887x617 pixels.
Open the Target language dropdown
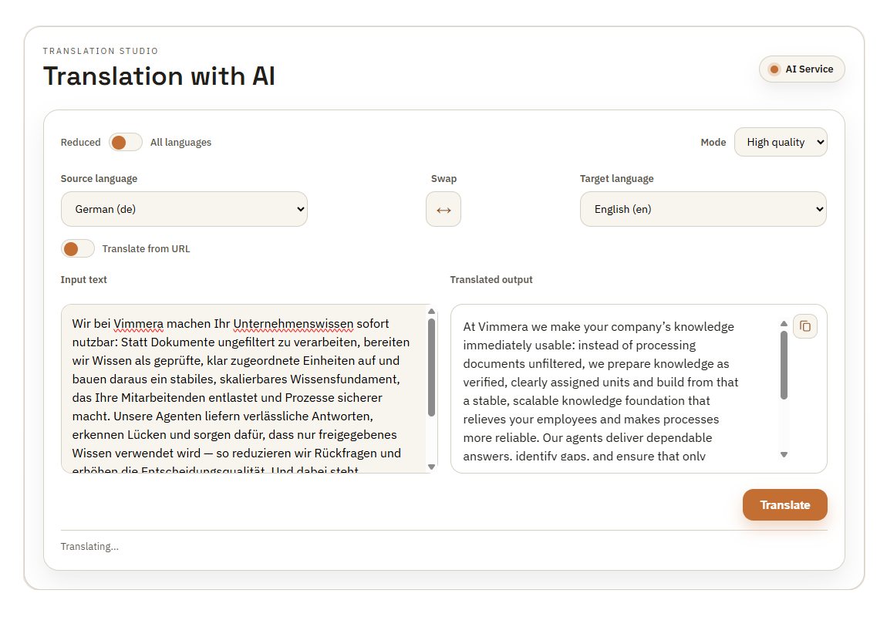tap(703, 209)
